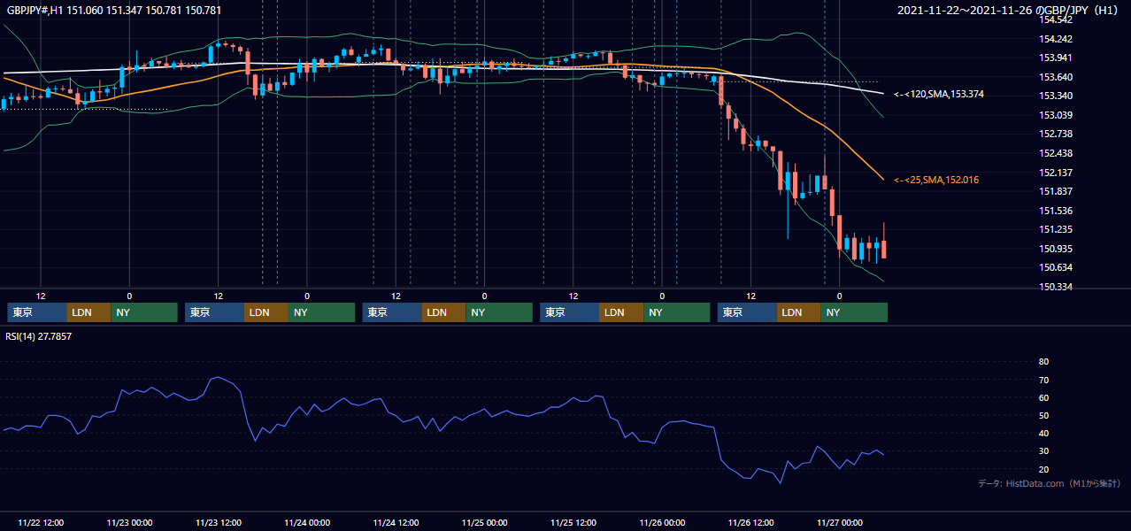Select the 11/24 00:00 time label
The width and height of the screenshot is (1131, 531).
click(x=307, y=523)
